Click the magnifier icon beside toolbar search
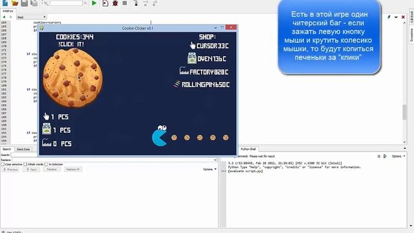 point(85,3)
